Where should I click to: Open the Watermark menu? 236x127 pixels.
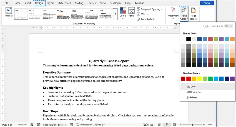(173, 14)
